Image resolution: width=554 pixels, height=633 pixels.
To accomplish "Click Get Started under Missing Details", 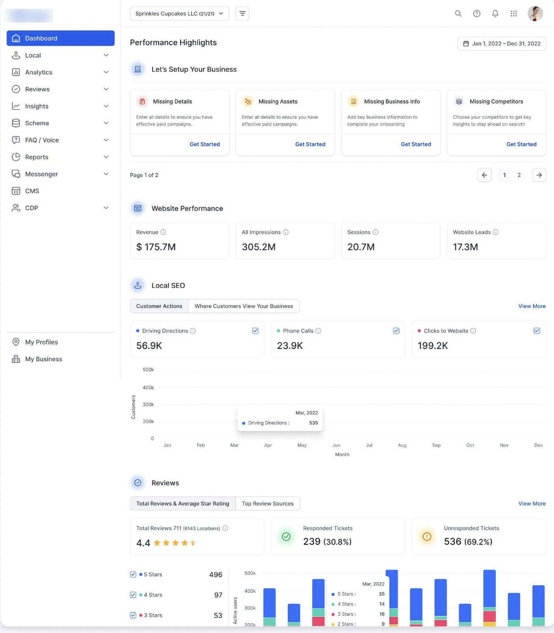I will [x=205, y=144].
